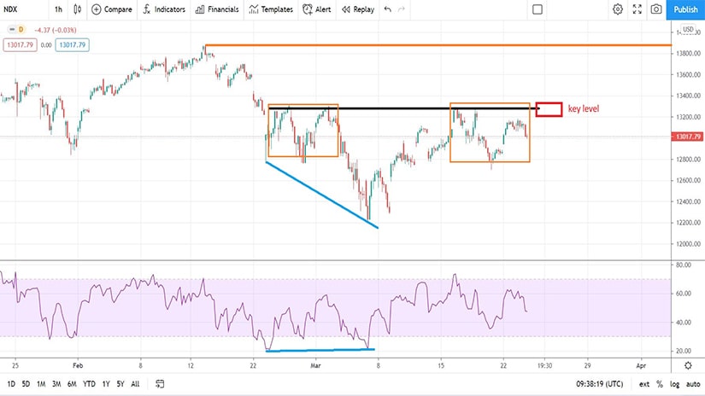The height and width of the screenshot is (396, 705).
Task: Toggle the log scale option
Action: click(675, 384)
